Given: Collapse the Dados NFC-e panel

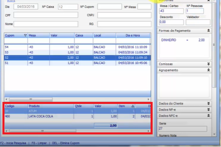Looking at the screenshot, I should [x=208, y=116].
